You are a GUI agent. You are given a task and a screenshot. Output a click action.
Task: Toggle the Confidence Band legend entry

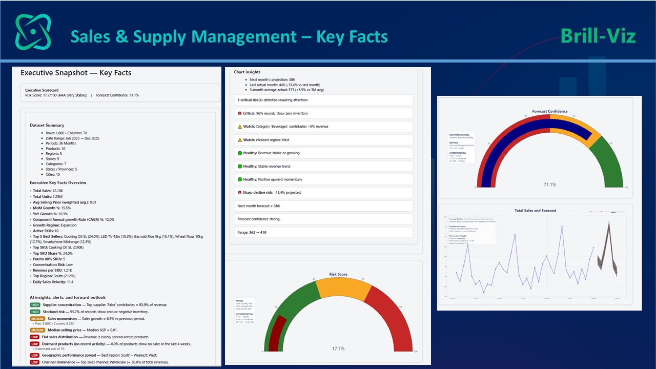618,212
